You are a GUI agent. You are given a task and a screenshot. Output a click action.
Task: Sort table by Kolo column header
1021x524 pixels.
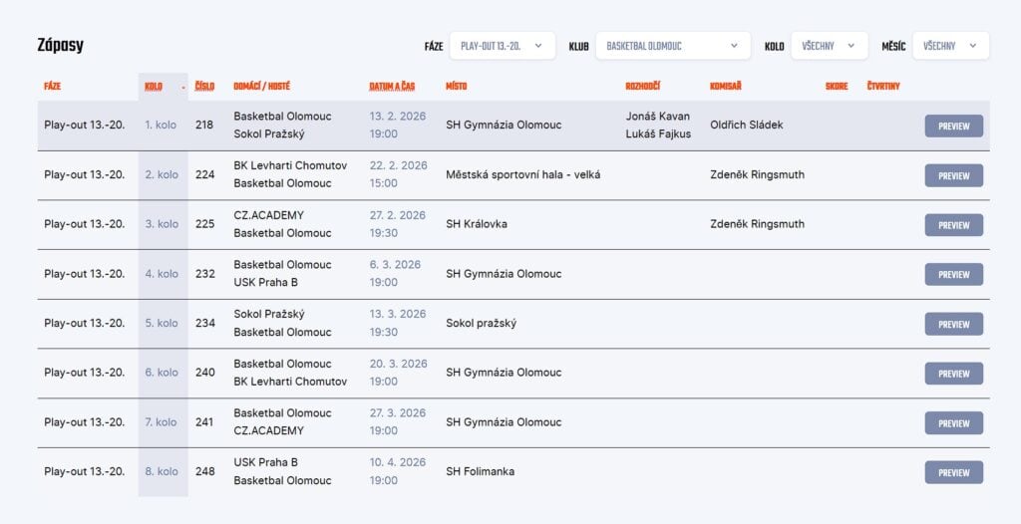(154, 87)
